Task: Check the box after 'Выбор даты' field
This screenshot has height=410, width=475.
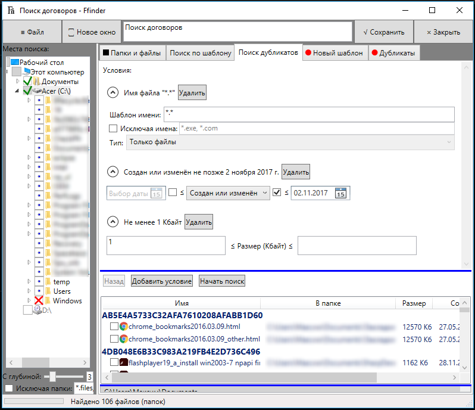Action: 173,192
